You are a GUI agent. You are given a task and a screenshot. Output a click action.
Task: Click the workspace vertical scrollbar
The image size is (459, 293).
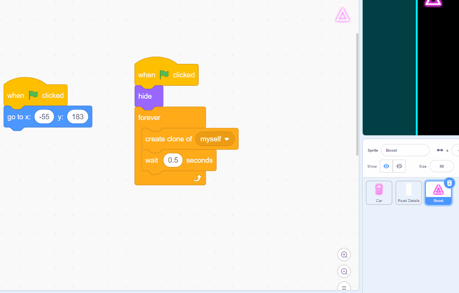(357, 94)
